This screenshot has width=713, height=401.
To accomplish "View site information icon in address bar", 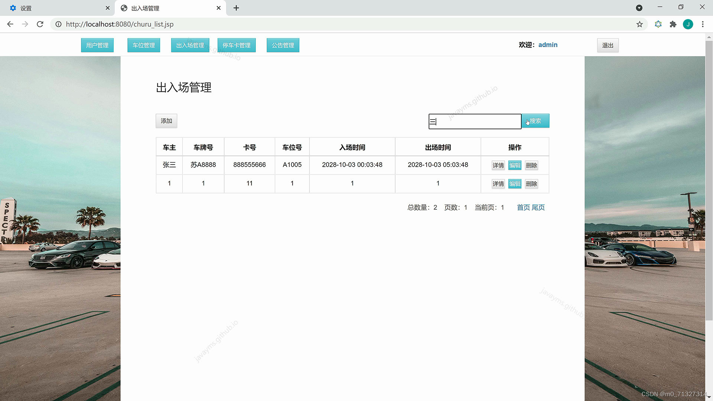I will point(58,24).
